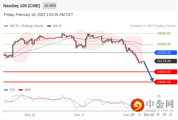Click the RSI 70 level label
The width and height of the screenshot is (178, 120).
pyautogui.click(x=159, y=96)
